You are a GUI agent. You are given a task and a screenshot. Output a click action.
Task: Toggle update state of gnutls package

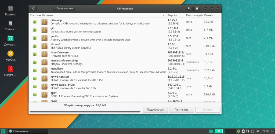(35, 38)
